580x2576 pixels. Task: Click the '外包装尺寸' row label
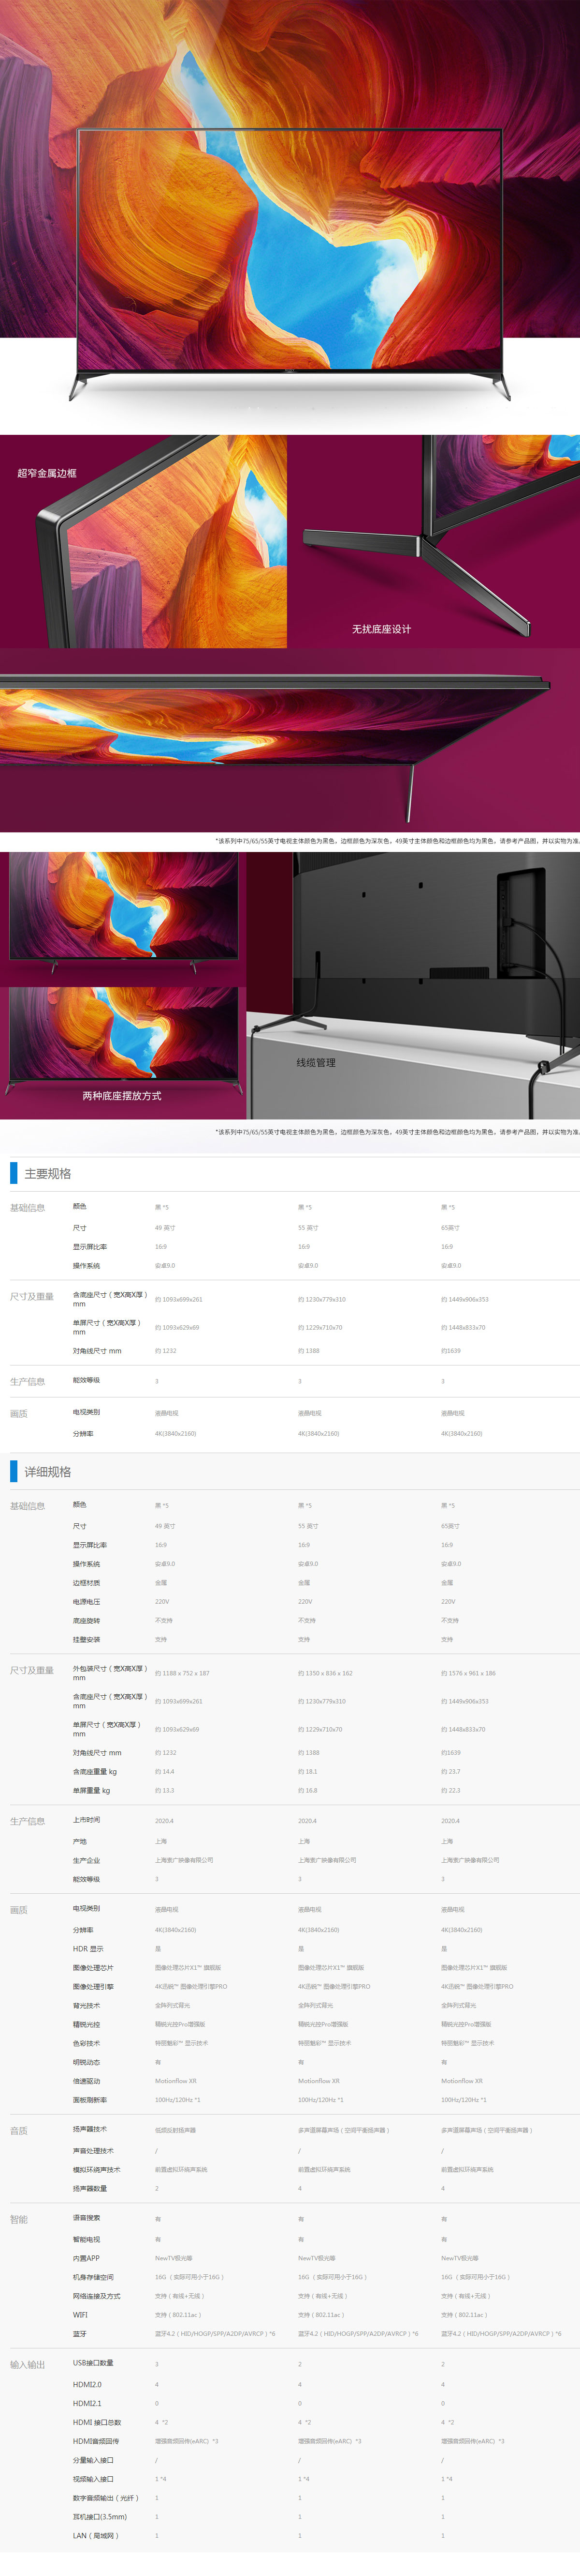coord(110,1673)
